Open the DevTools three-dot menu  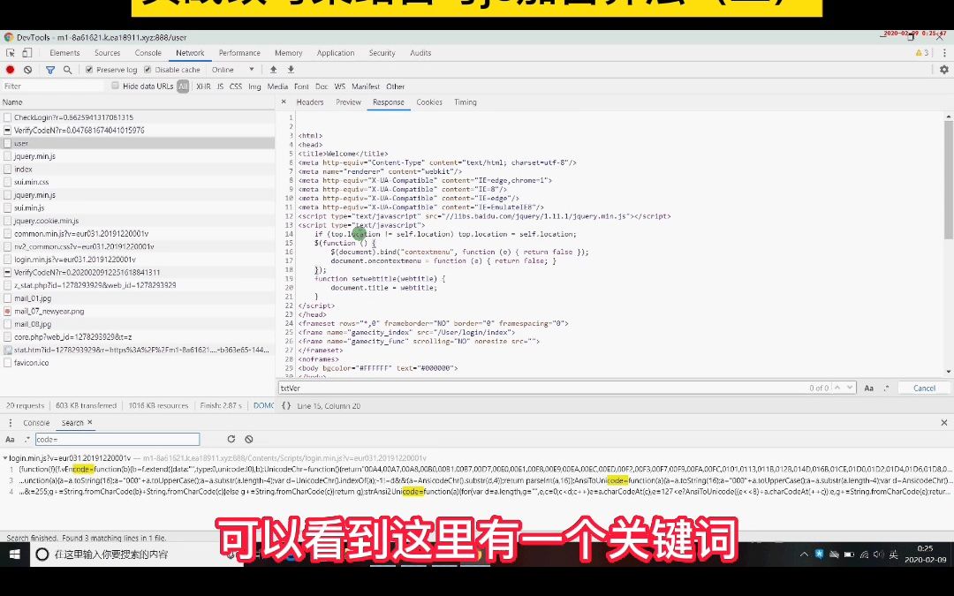(944, 52)
